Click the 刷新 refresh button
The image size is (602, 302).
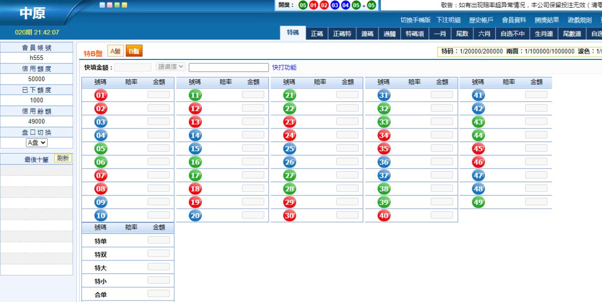tap(63, 158)
